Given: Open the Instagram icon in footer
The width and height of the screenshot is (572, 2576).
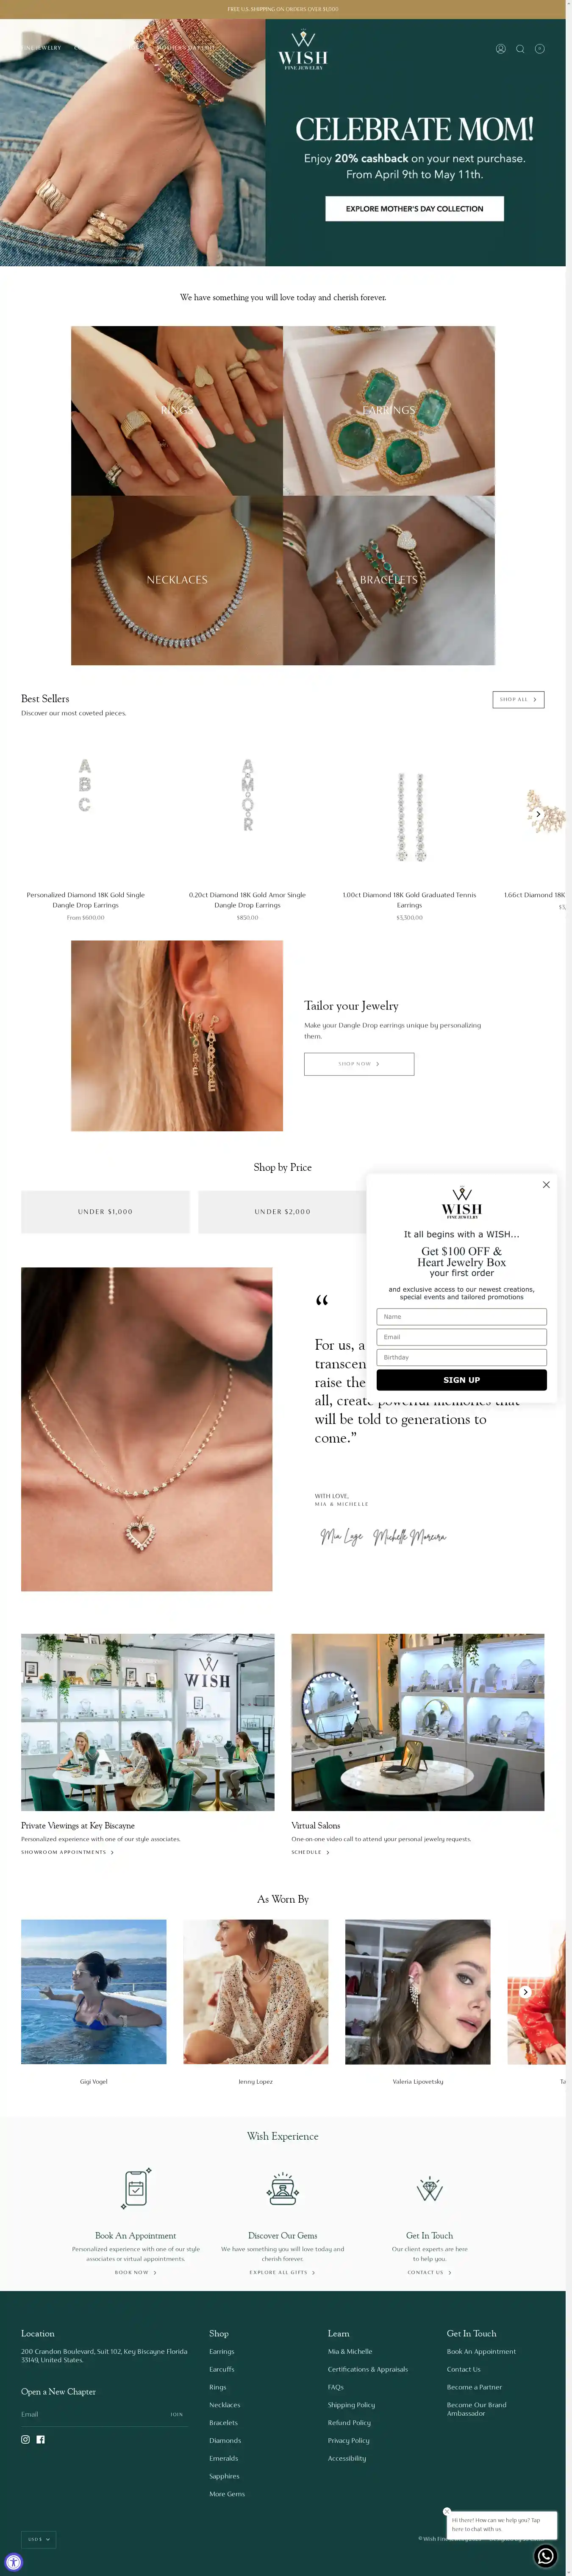Looking at the screenshot, I should tap(26, 2439).
